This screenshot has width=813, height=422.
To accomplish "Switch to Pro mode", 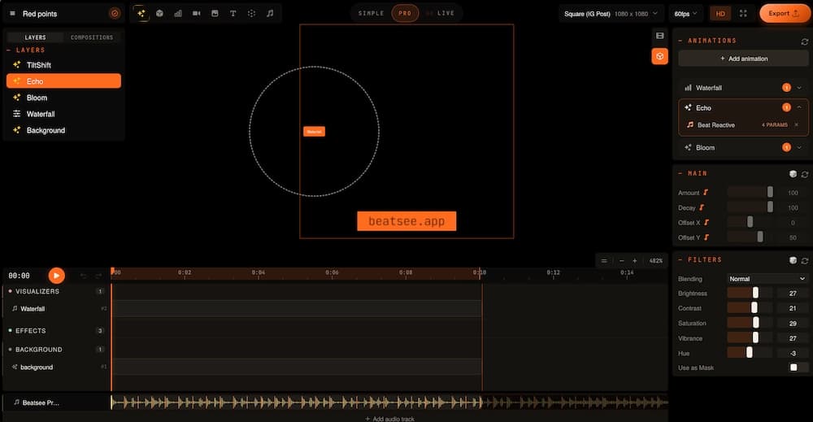I will tap(405, 14).
